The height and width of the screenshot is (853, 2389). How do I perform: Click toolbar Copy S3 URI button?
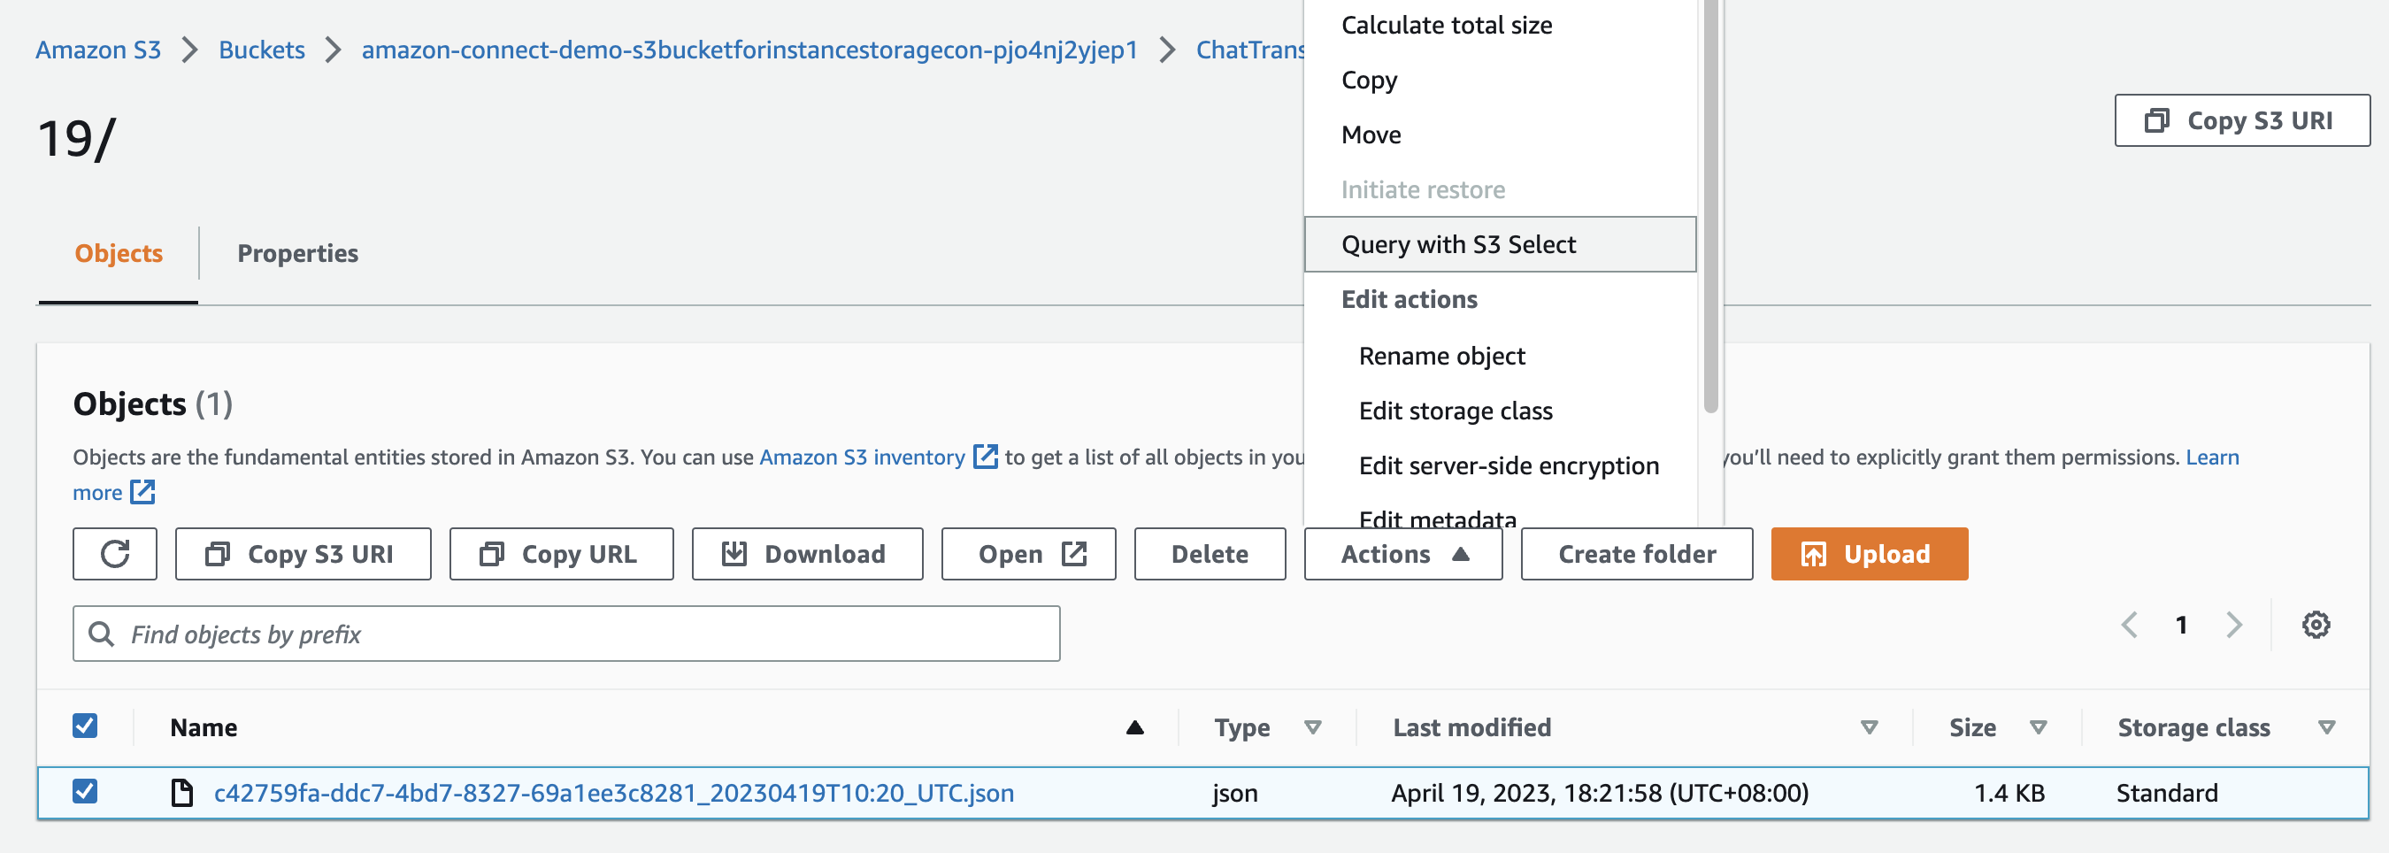point(303,554)
